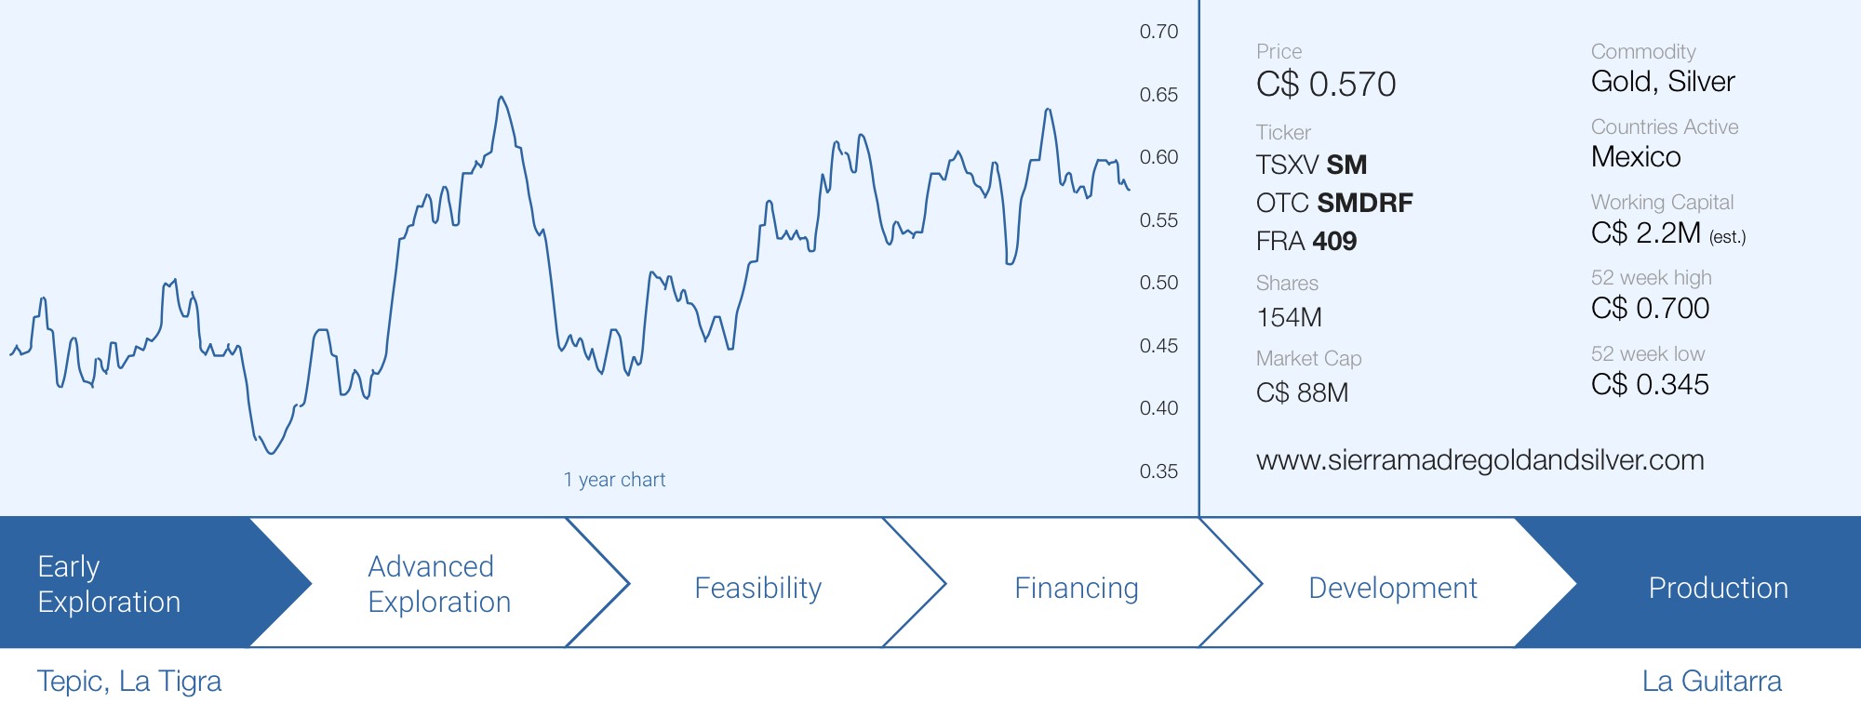Open the sierramadregoldandsilver.com website link
Viewport: 1861px width, 716px height.
tap(1479, 460)
